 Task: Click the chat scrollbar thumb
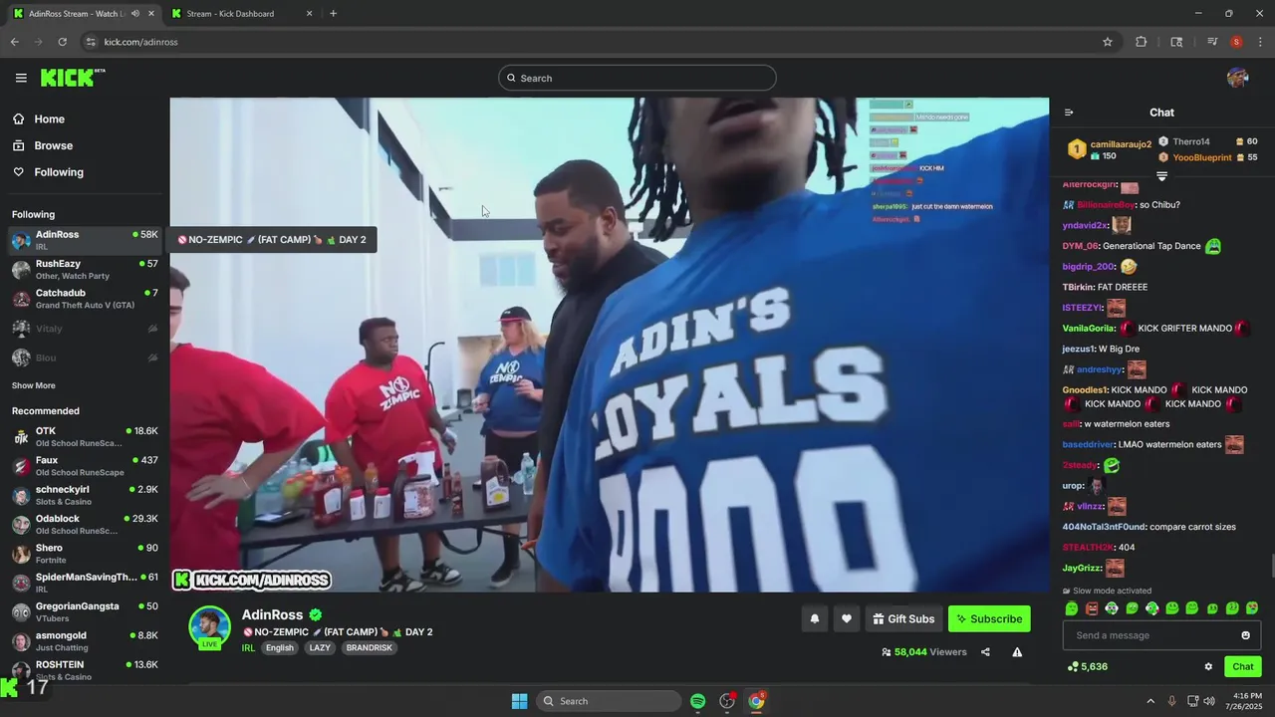point(1272,566)
